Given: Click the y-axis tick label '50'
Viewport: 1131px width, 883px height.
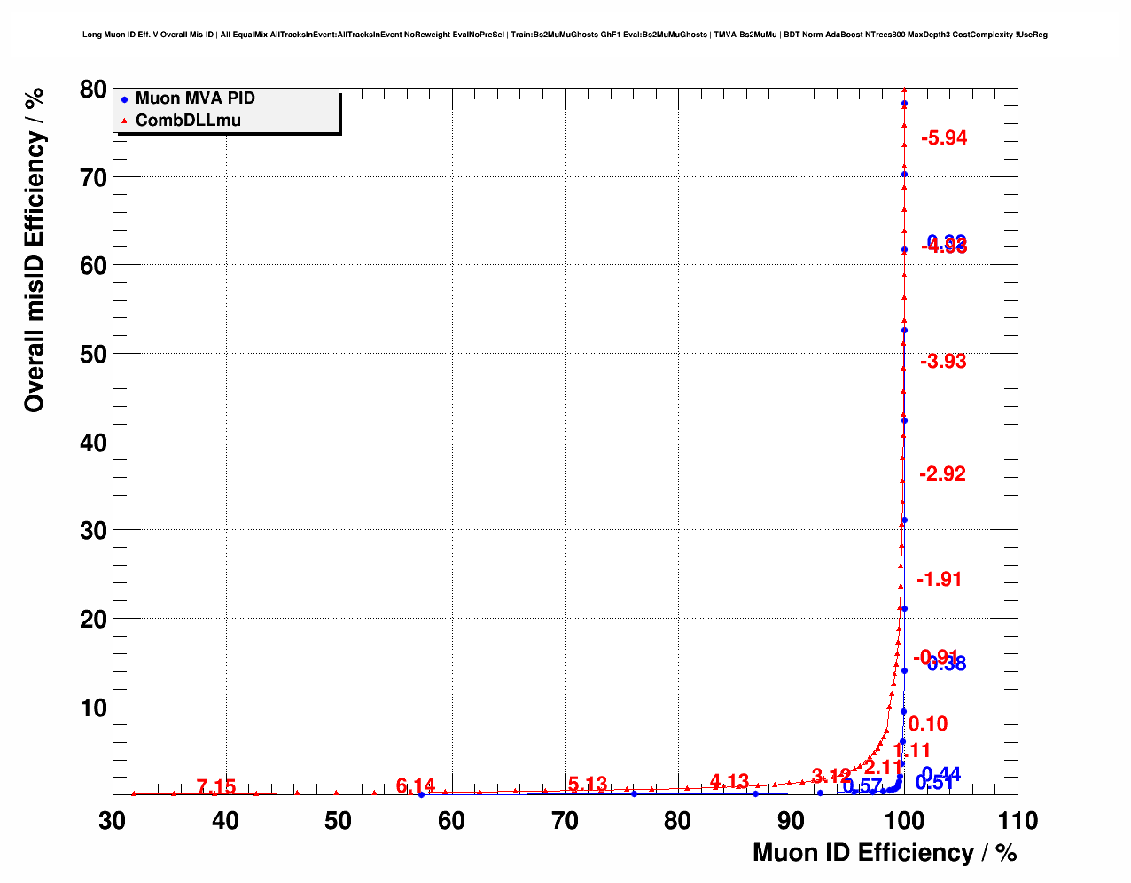Looking at the screenshot, I should (92, 355).
